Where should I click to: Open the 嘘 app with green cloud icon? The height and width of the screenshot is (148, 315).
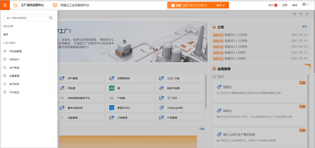click(130, 88)
